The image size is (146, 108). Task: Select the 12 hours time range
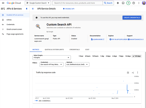(x=95, y=56)
